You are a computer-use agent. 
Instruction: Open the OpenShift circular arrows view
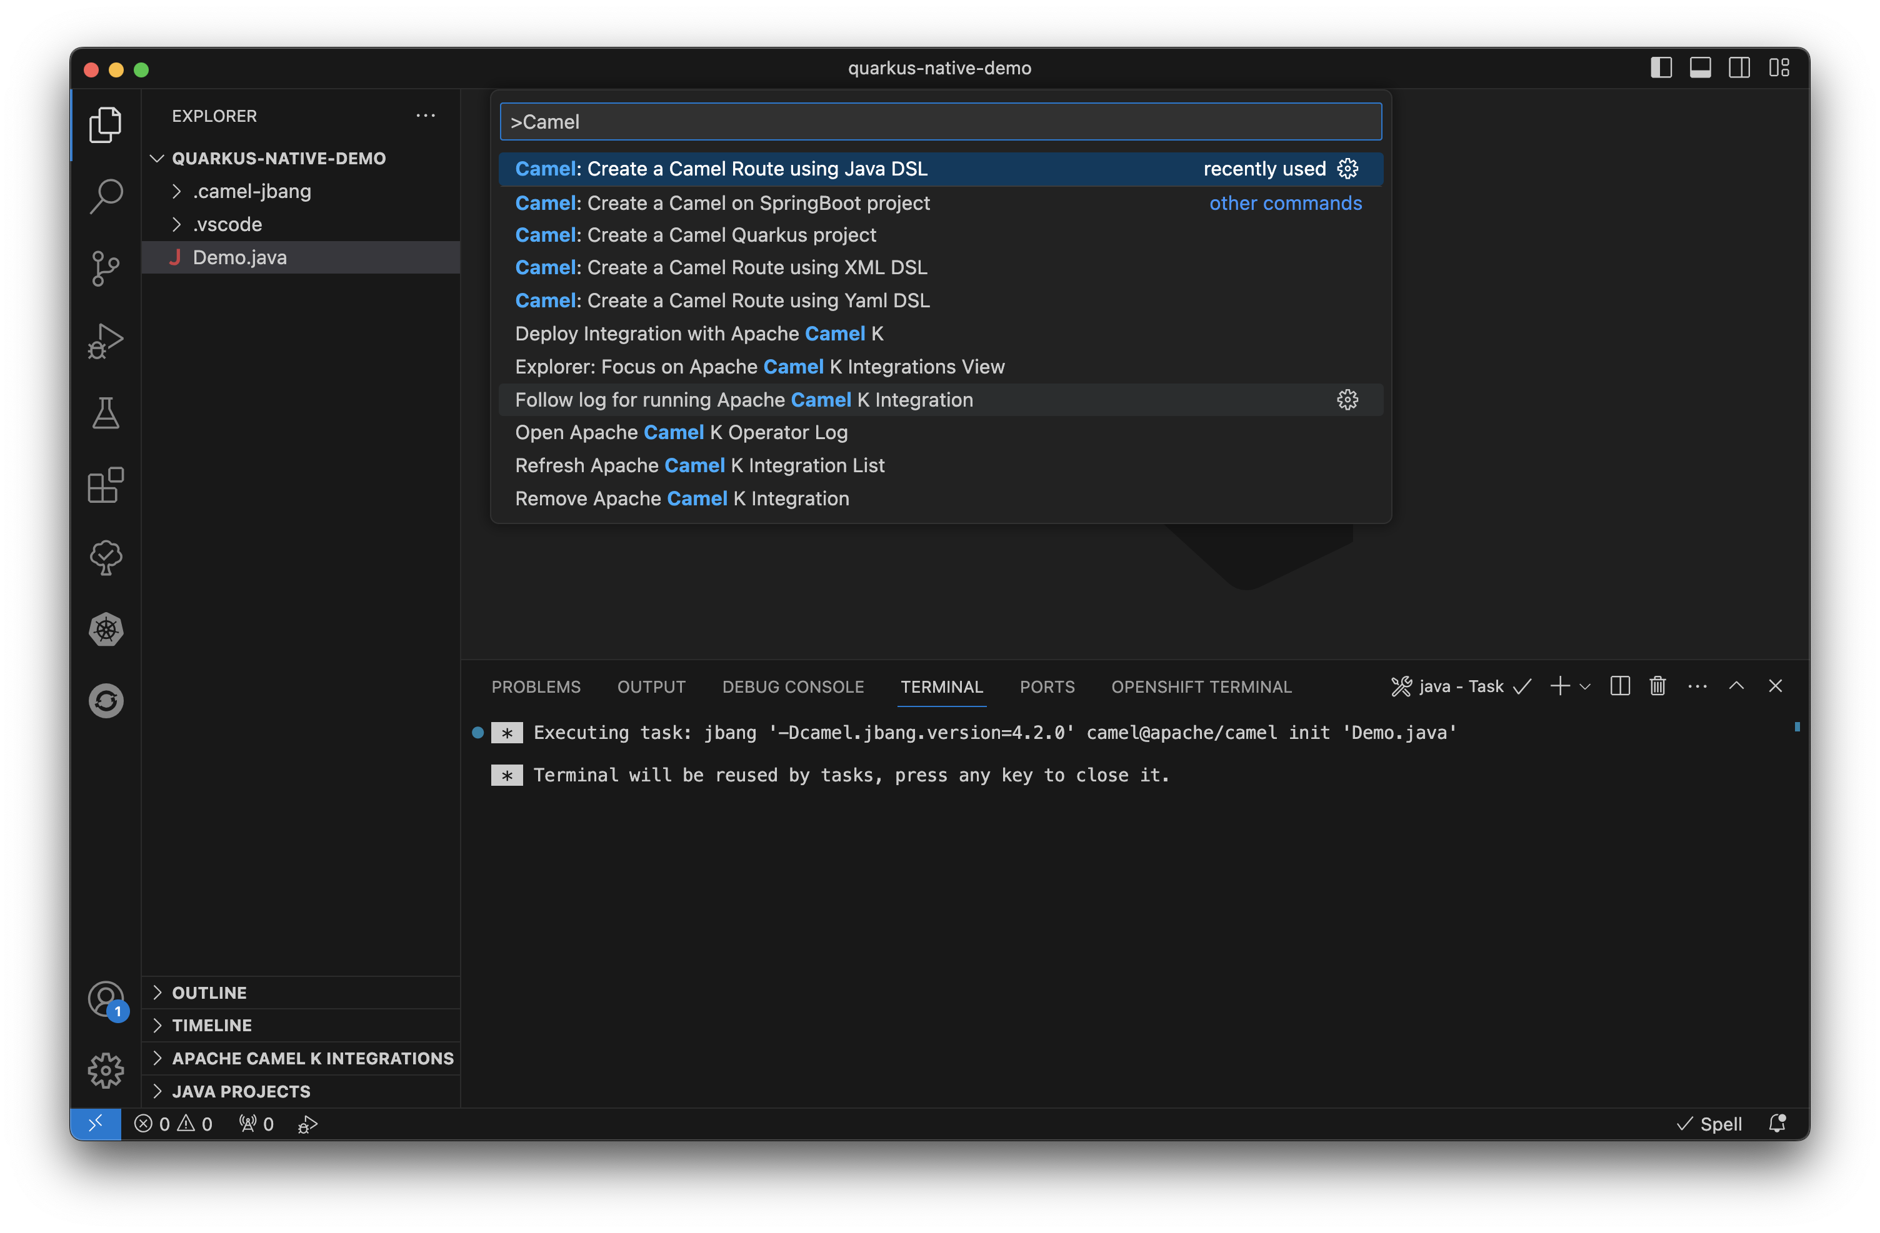(106, 700)
